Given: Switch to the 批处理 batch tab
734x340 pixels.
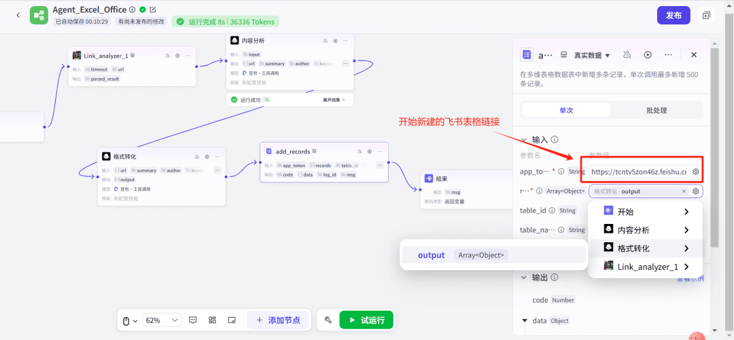Looking at the screenshot, I should click(x=657, y=110).
